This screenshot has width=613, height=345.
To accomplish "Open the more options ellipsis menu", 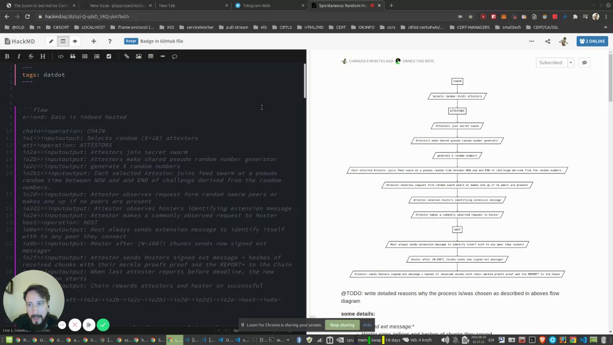I will tap(532, 41).
